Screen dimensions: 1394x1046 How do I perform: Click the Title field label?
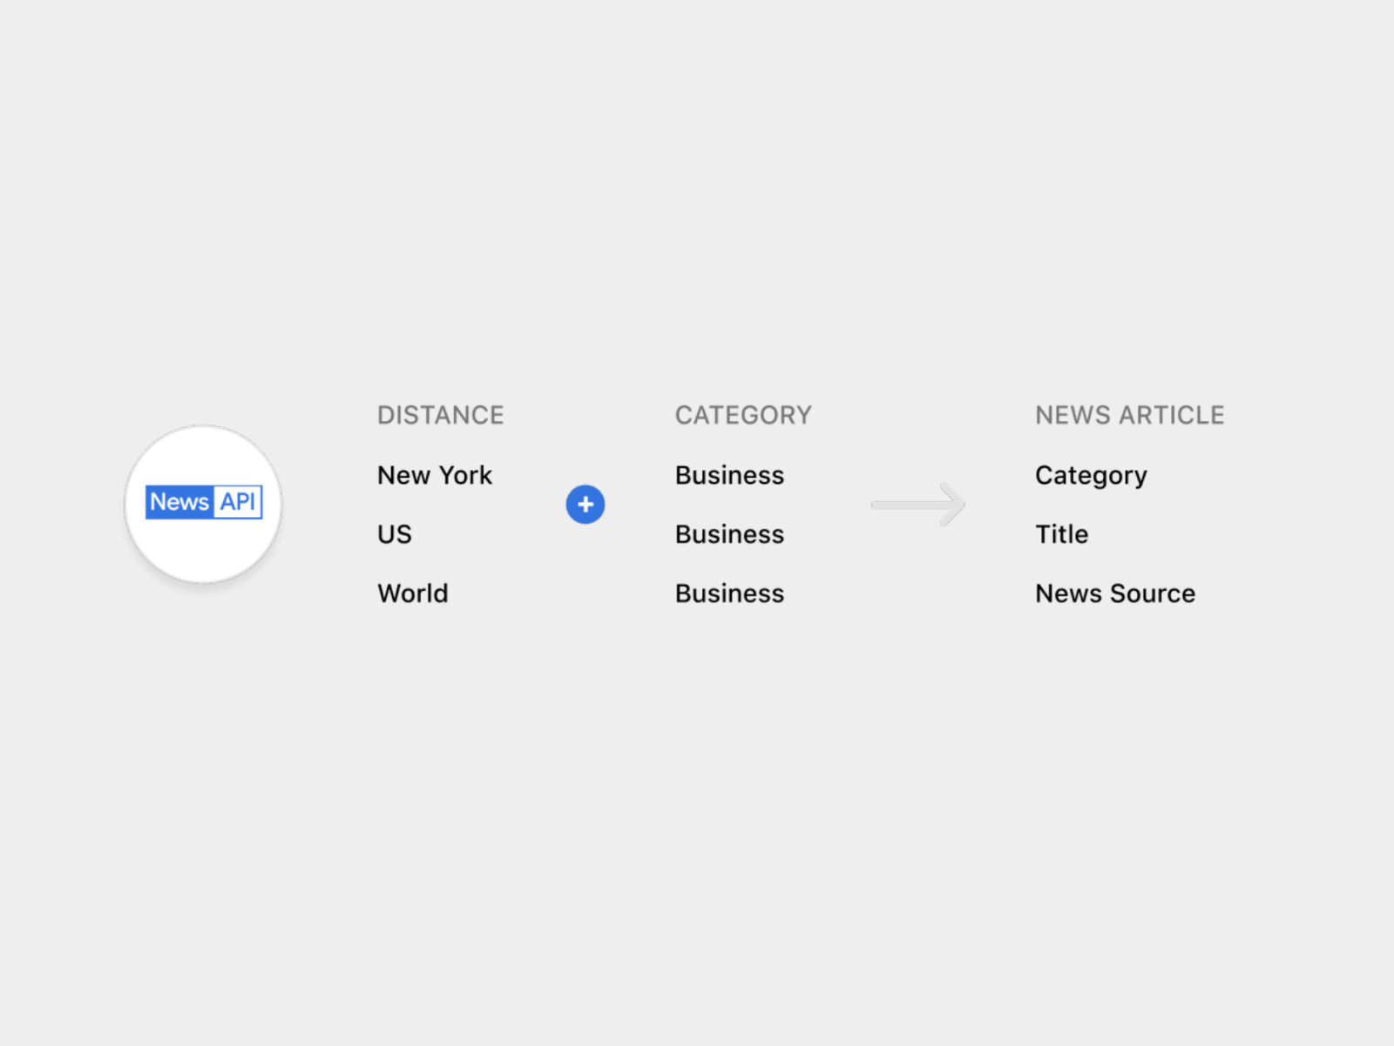pyautogui.click(x=1061, y=534)
